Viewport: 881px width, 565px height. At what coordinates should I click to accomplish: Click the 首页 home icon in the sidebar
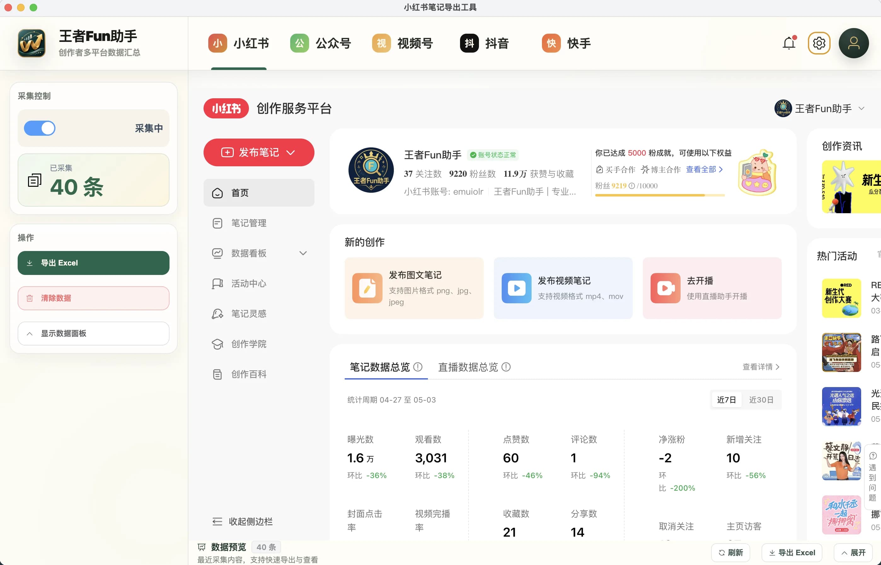click(x=217, y=193)
